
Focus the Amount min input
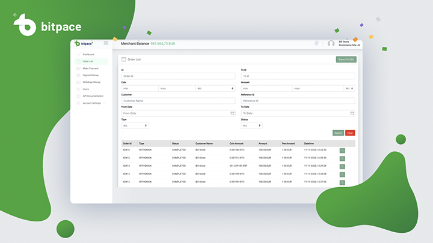pyautogui.click(x=267, y=88)
